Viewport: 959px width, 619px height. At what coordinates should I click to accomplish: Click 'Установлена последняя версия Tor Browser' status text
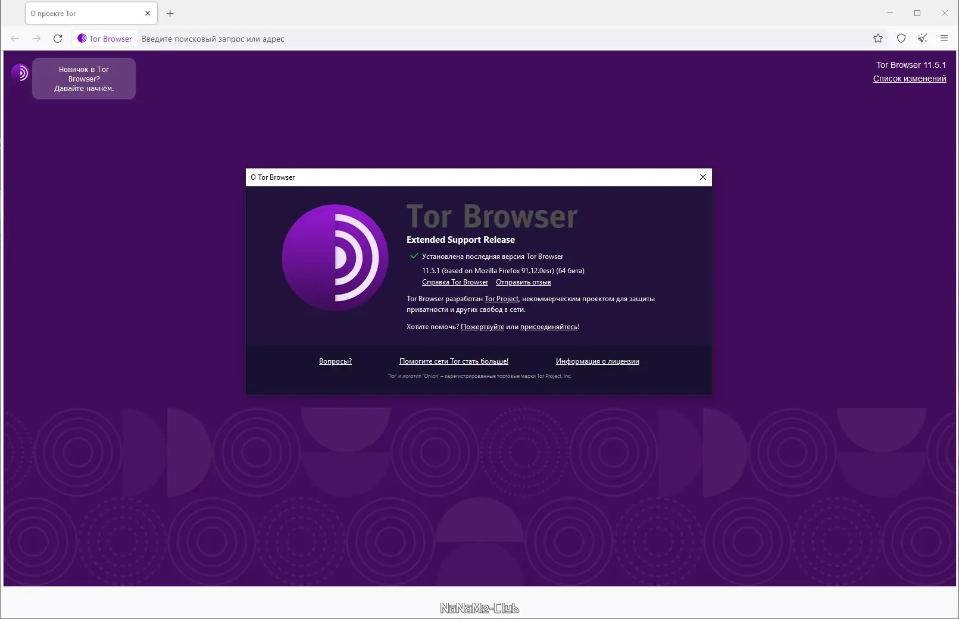tap(492, 257)
